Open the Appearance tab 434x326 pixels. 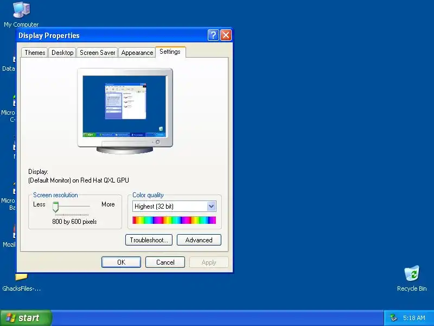[x=137, y=53]
